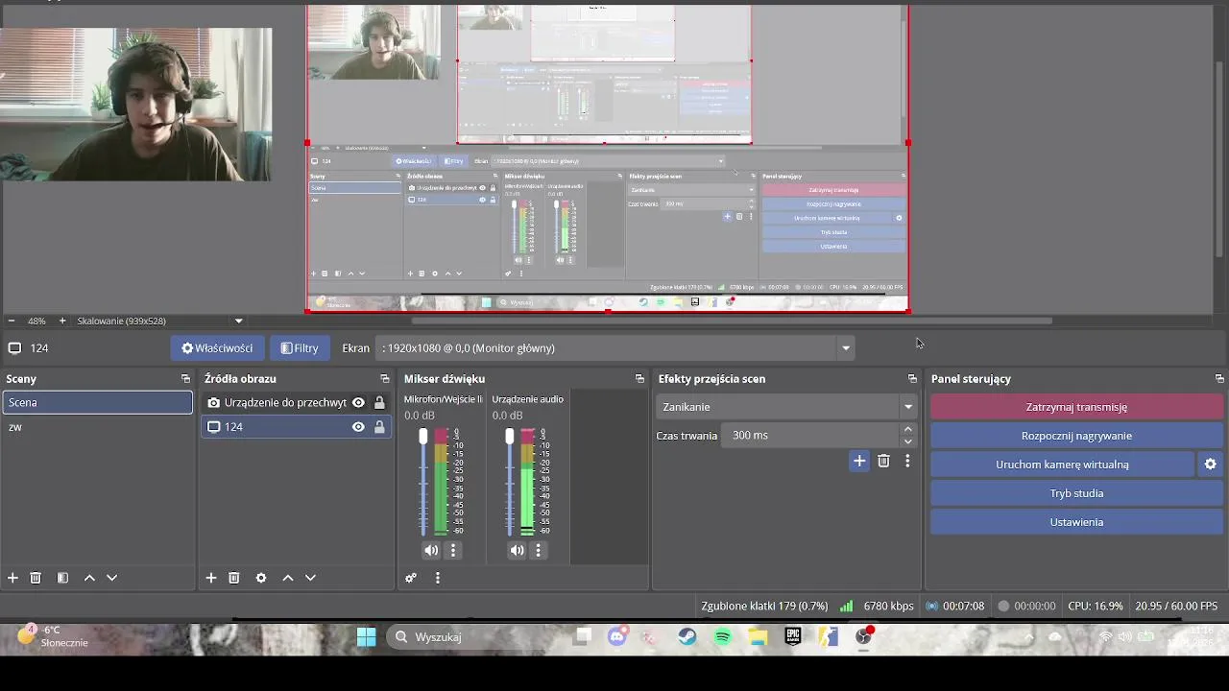
Task: Remove scene transition with trash icon
Action: (x=883, y=461)
